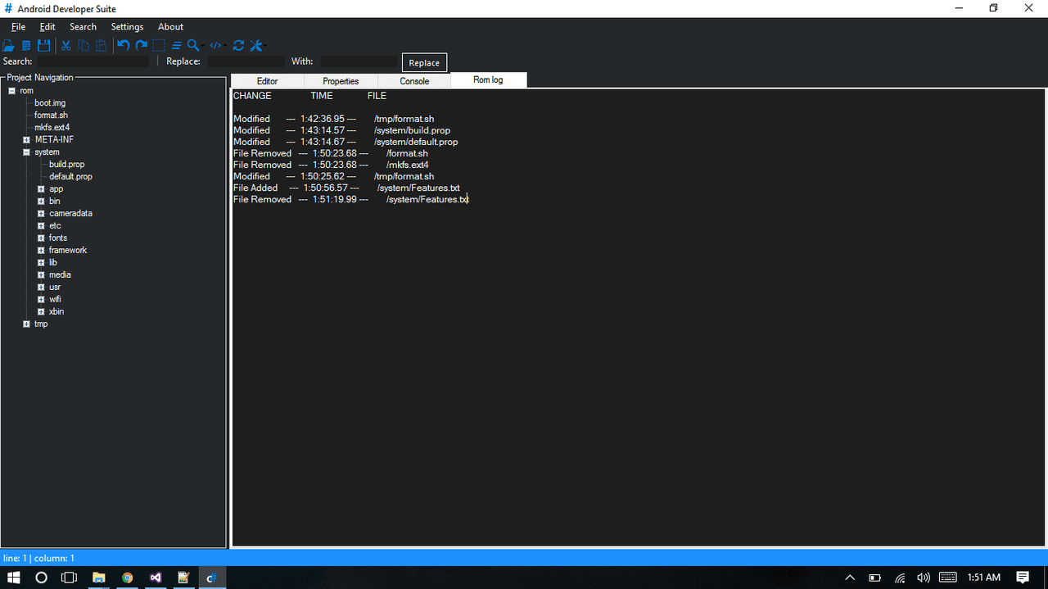The image size is (1048, 589).
Task: Redo using the toolbar arrow icon
Action: pos(142,46)
